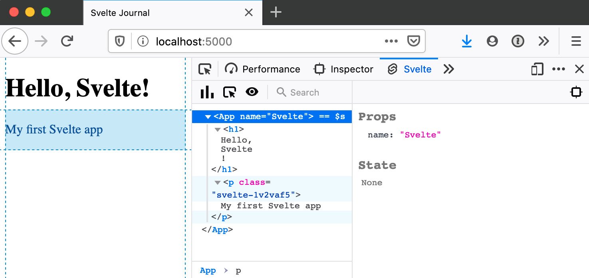Collapse the p element node
This screenshot has width=589, height=278.
[218, 183]
